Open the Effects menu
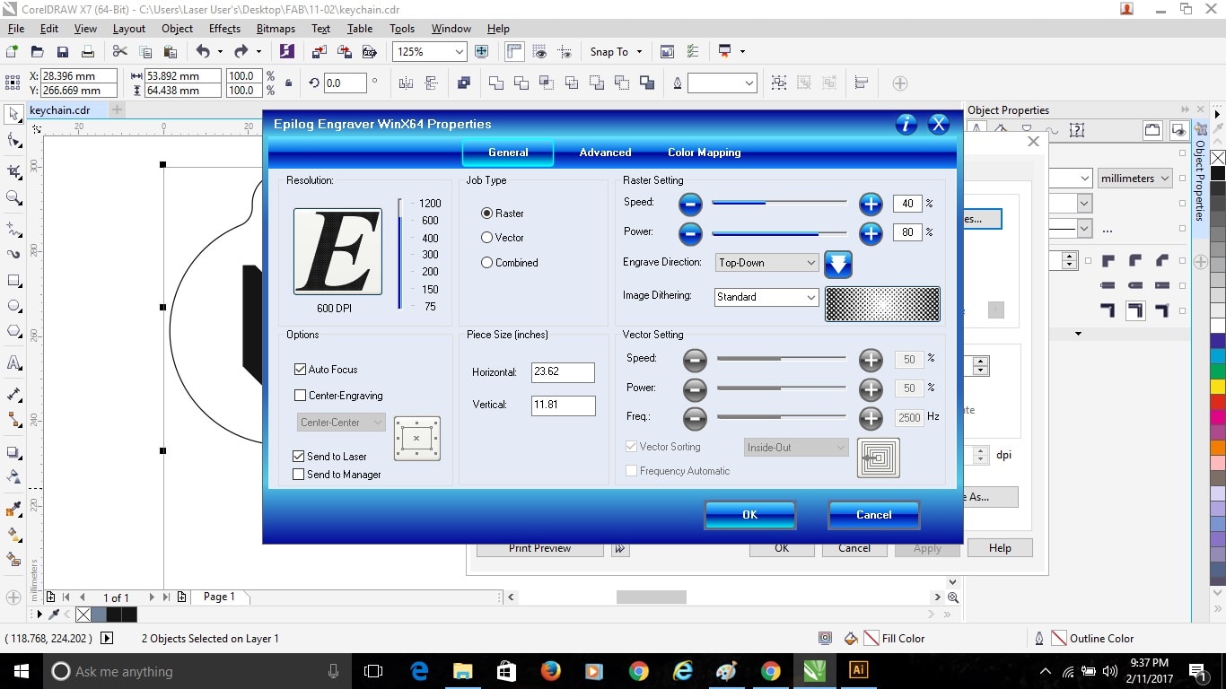This screenshot has width=1226, height=689. click(x=224, y=29)
